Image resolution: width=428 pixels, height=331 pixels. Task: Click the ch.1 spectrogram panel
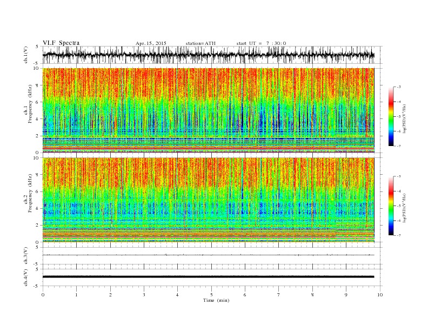pos(208,110)
